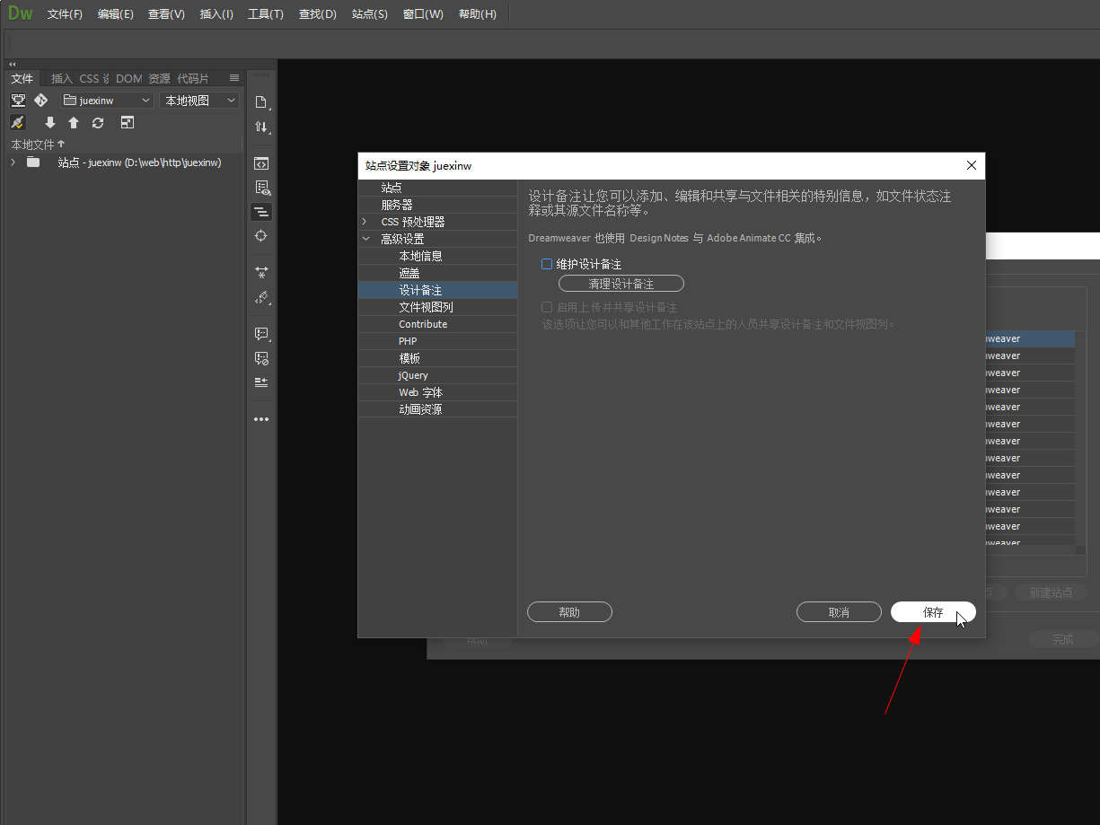This screenshot has width=1100, height=825.
Task: Click the code view window icon
Action: (261, 163)
